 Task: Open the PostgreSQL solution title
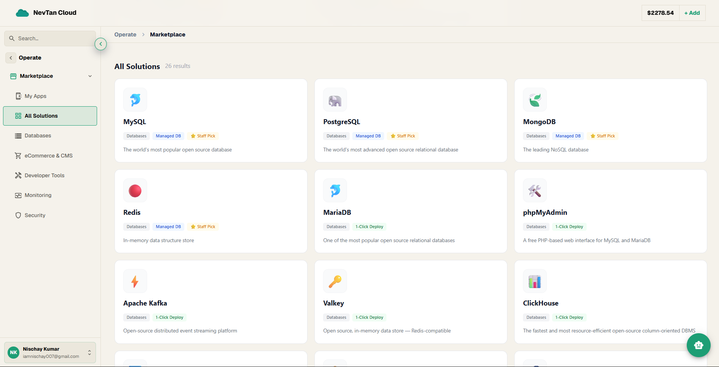[342, 122]
